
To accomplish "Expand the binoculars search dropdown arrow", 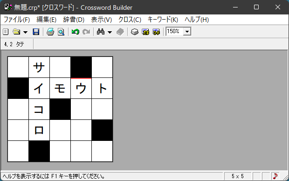I will pyautogui.click(x=110, y=32).
